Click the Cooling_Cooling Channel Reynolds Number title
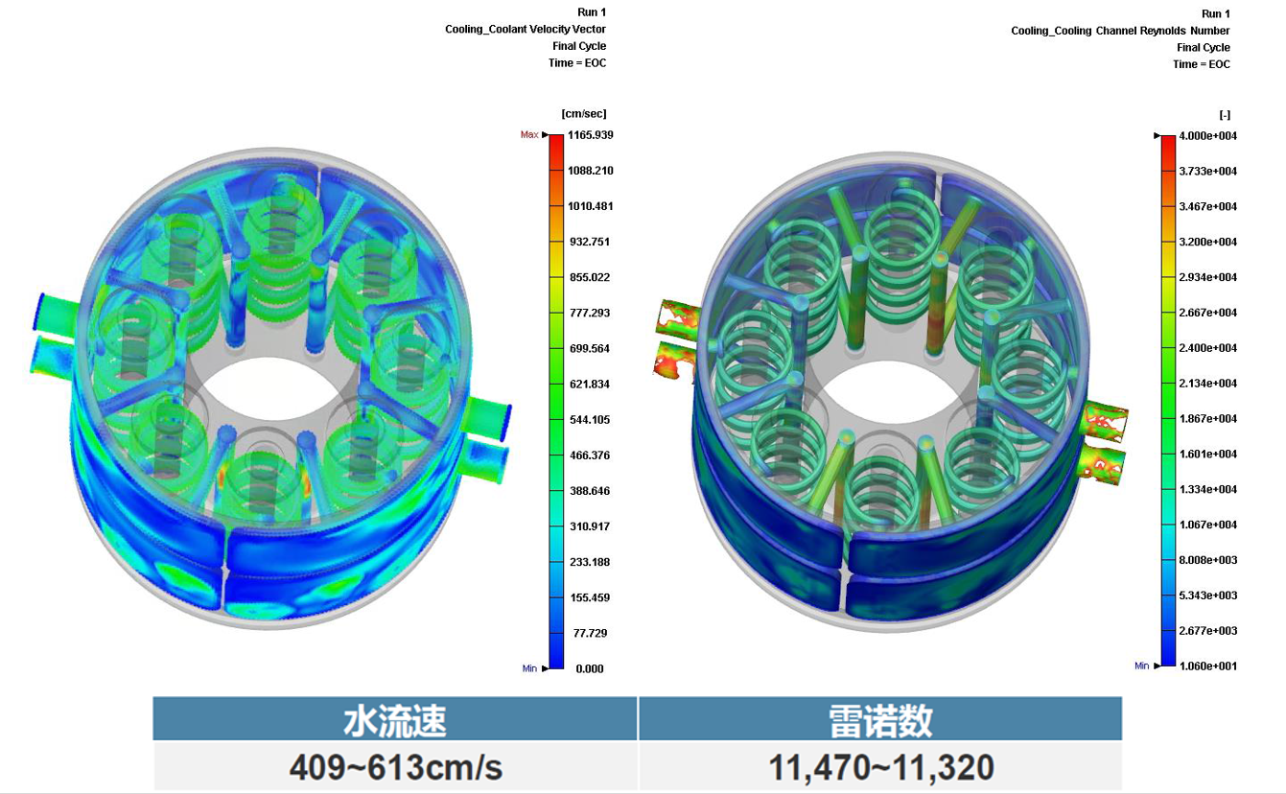Screen dimensions: 1286x794 pos(1120,31)
